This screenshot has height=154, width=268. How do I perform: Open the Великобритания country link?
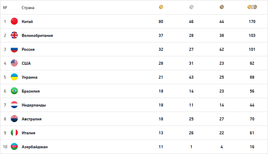37,35
